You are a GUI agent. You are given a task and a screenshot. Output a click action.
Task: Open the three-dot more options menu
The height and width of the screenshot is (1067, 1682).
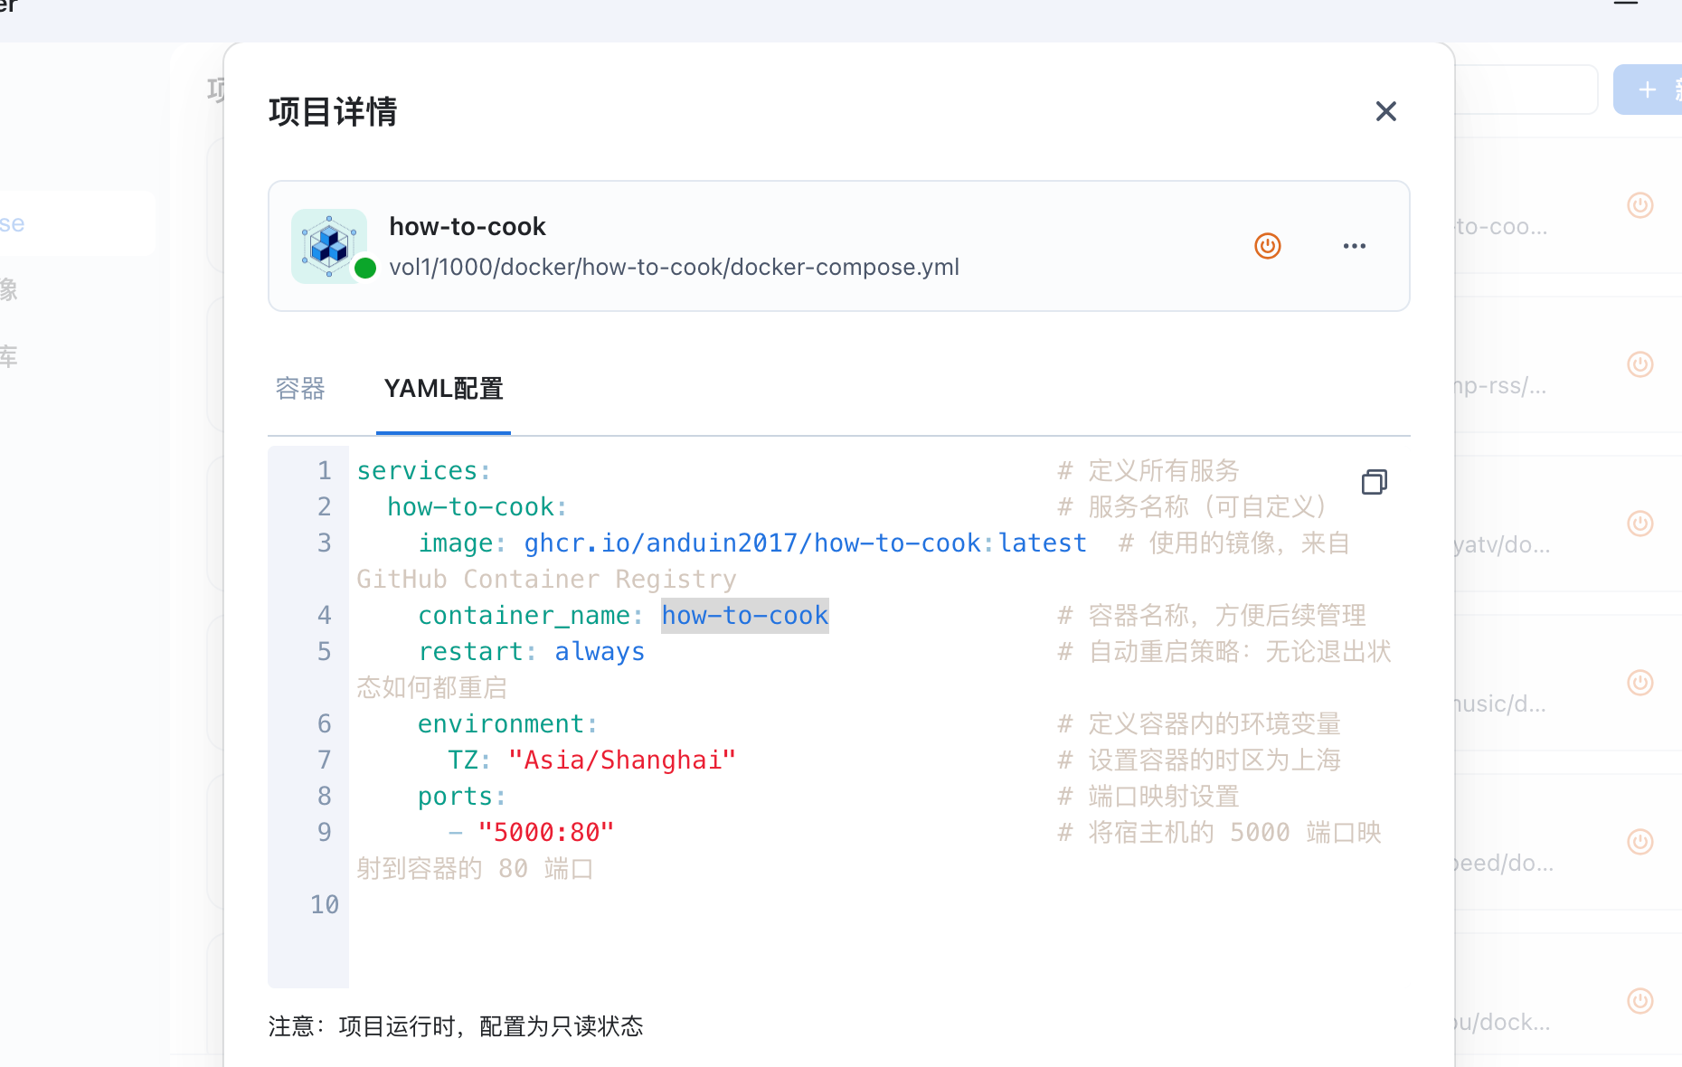tap(1354, 246)
